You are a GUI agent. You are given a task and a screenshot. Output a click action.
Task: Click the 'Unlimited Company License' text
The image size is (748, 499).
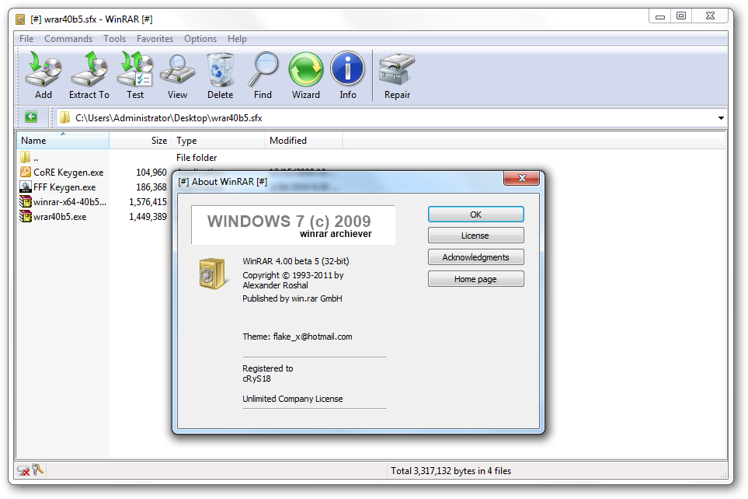coord(292,399)
